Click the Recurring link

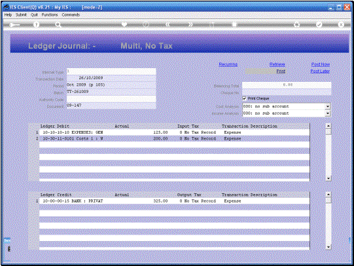click(228, 64)
